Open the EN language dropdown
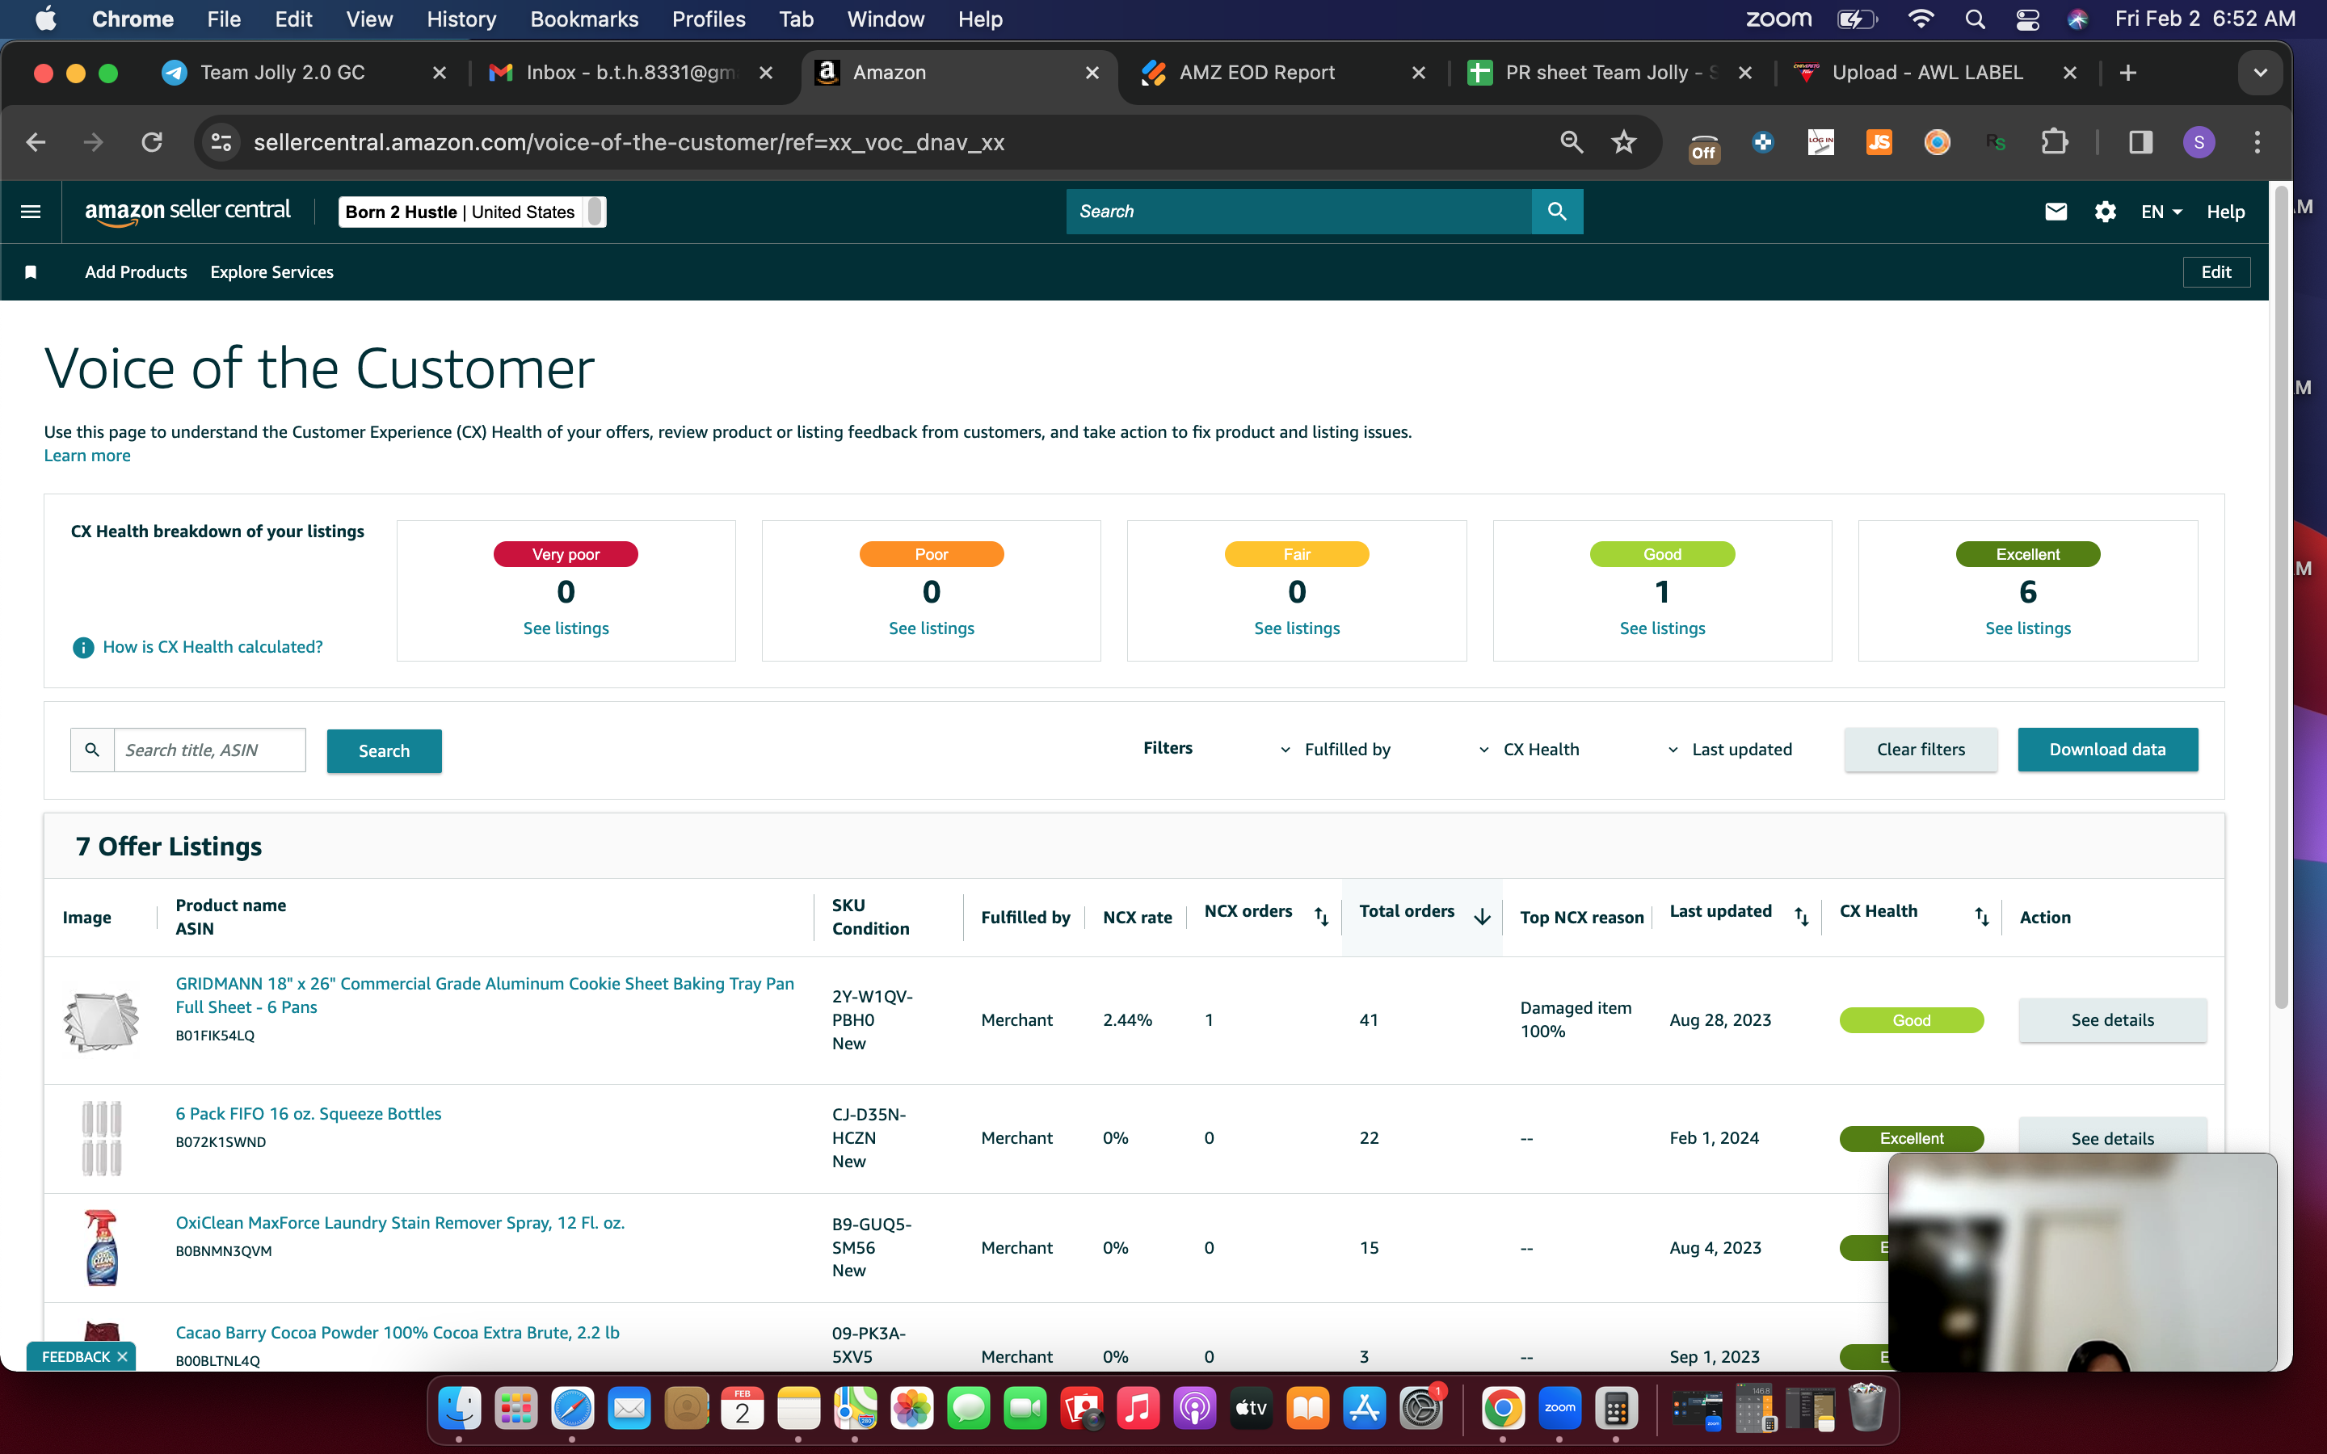Image resolution: width=2327 pixels, height=1454 pixels. 2161,212
